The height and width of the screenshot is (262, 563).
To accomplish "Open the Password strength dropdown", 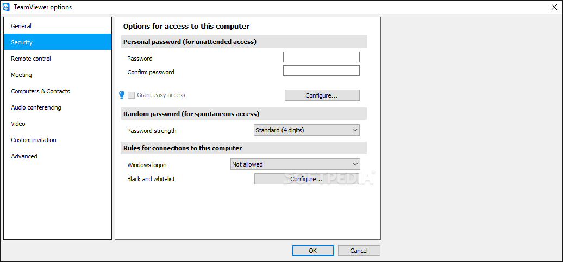I will coord(306,130).
